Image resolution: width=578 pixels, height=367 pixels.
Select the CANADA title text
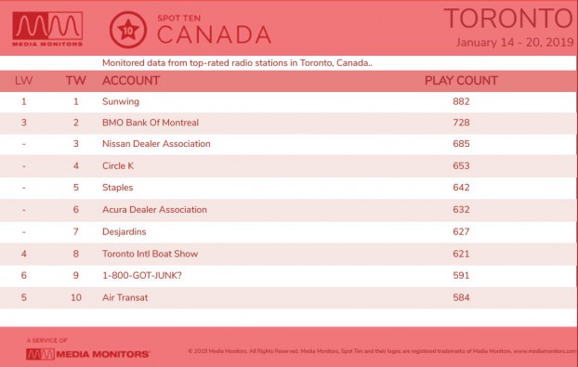[214, 35]
